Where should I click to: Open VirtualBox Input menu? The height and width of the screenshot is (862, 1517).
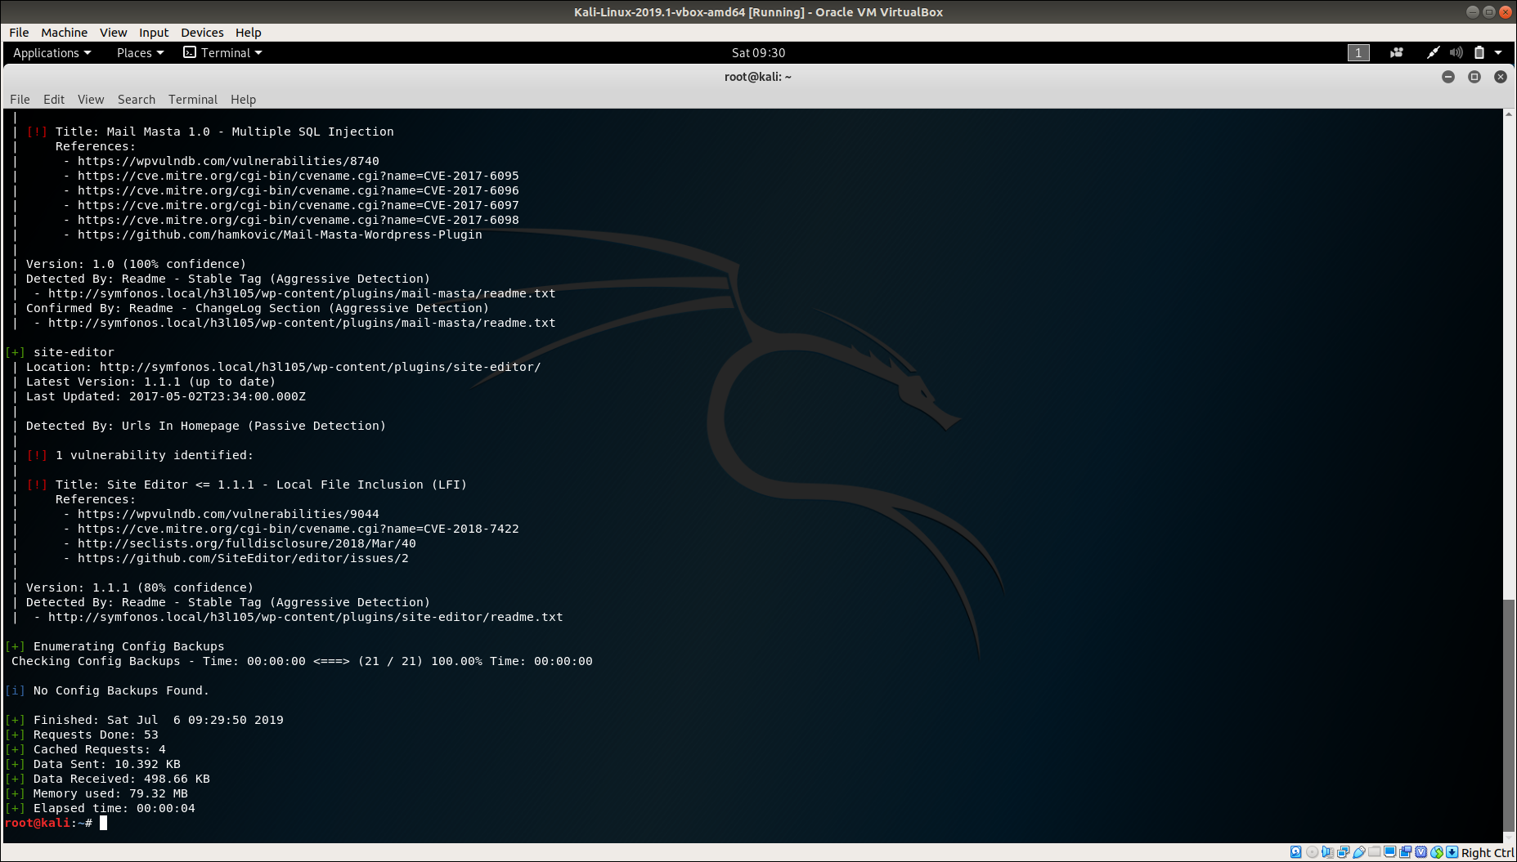[x=154, y=33]
